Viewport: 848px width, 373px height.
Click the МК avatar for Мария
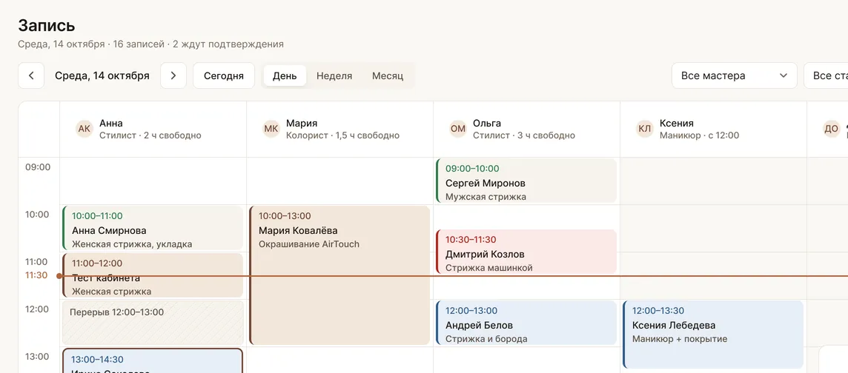[x=271, y=129]
